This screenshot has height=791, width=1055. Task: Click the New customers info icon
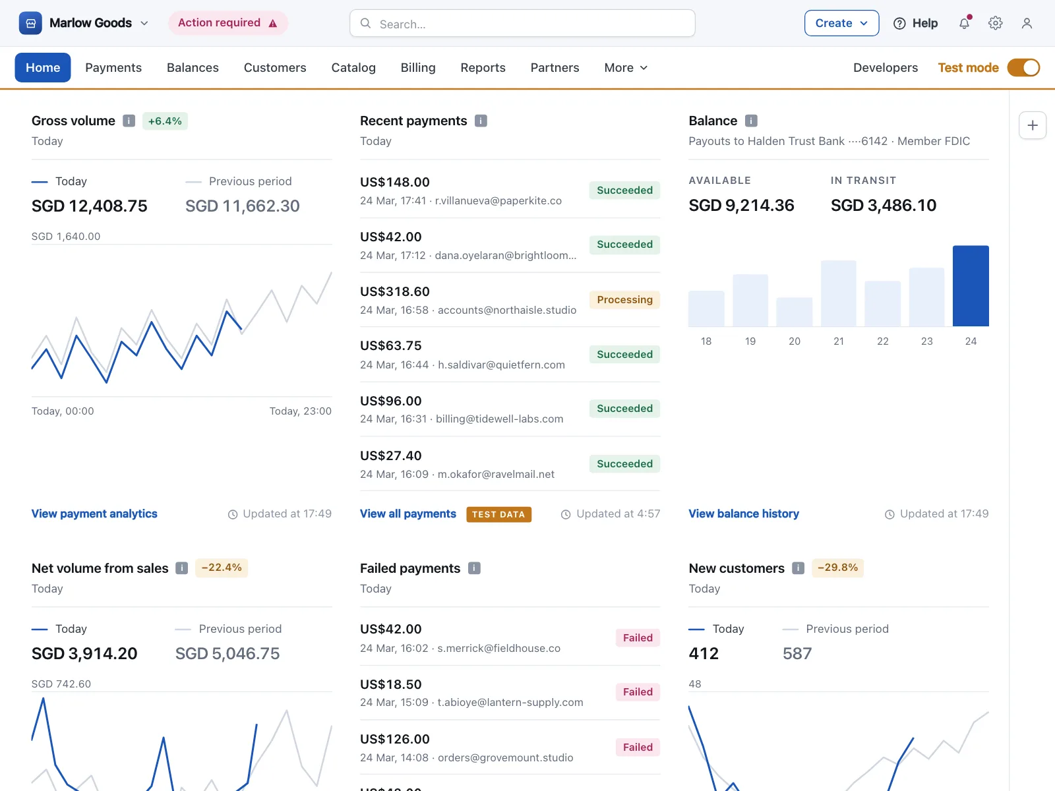click(x=799, y=568)
